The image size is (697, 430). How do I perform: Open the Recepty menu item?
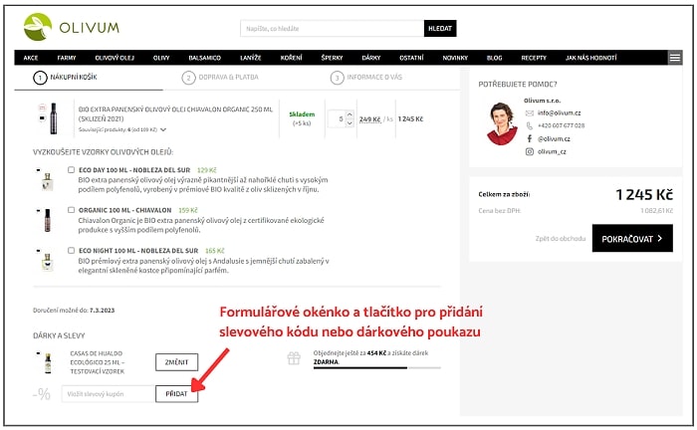[534, 58]
